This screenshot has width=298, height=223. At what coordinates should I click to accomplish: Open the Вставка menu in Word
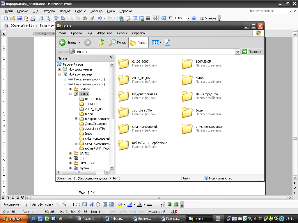click(x=49, y=11)
